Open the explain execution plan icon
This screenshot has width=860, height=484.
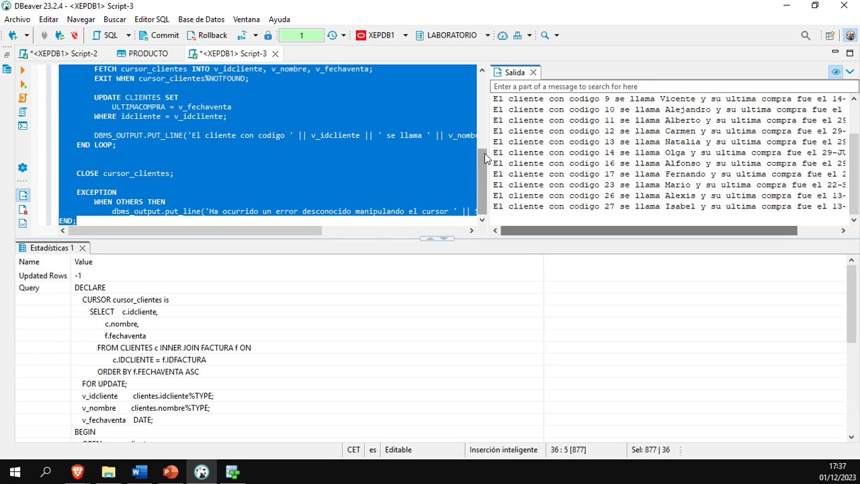[23, 112]
